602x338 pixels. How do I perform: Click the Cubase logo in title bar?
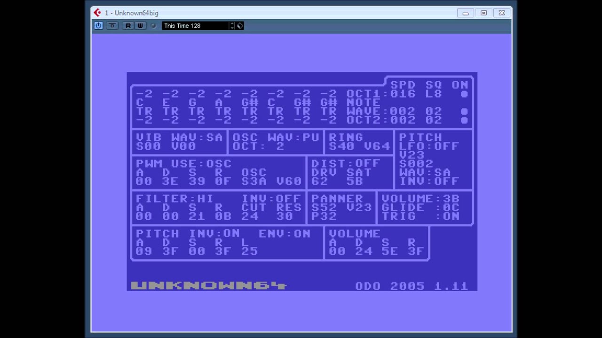(97, 13)
